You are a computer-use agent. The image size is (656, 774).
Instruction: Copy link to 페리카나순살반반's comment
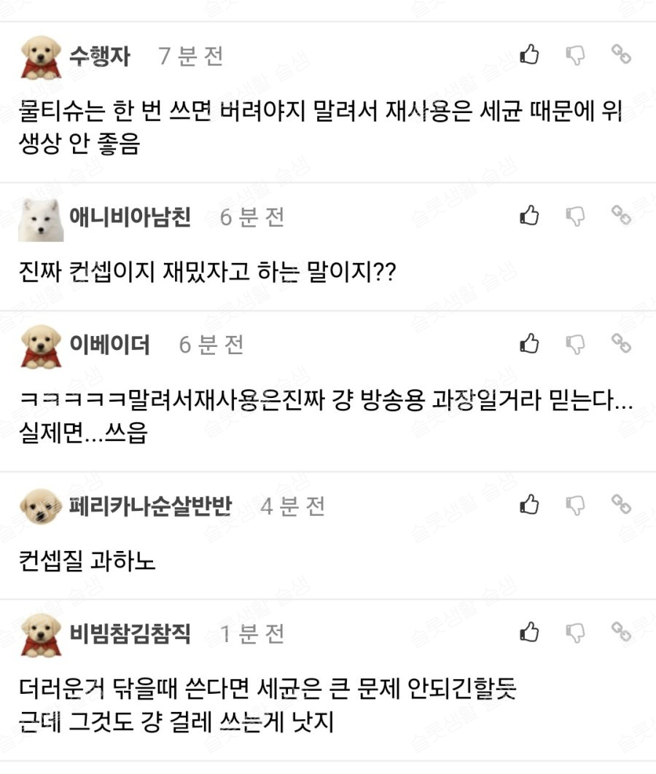tap(621, 504)
